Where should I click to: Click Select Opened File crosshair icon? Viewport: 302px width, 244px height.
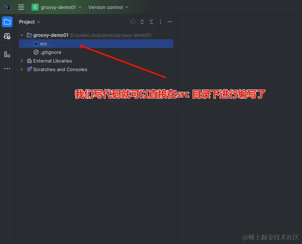(x=133, y=22)
